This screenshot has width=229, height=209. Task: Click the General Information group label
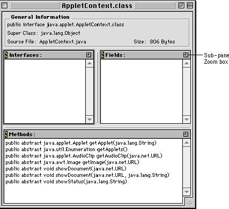pyautogui.click(x=40, y=17)
